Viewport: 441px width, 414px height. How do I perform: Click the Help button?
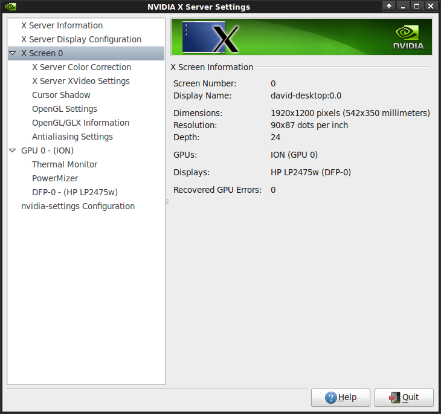340,398
